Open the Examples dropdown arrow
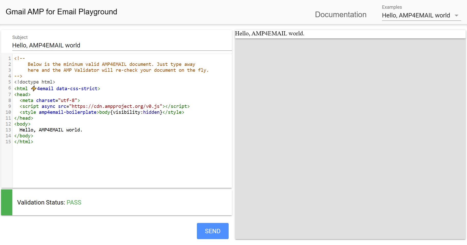This screenshot has height=245, width=467. click(457, 16)
